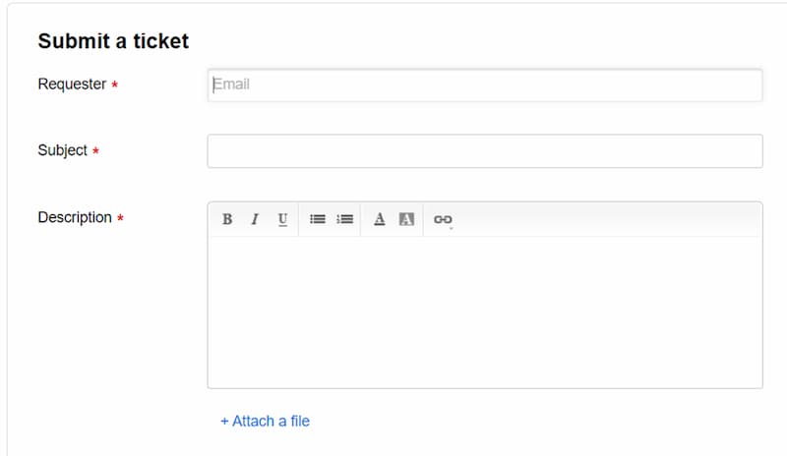This screenshot has height=456, width=787.
Task: Open the text background color picker
Action: (x=406, y=219)
